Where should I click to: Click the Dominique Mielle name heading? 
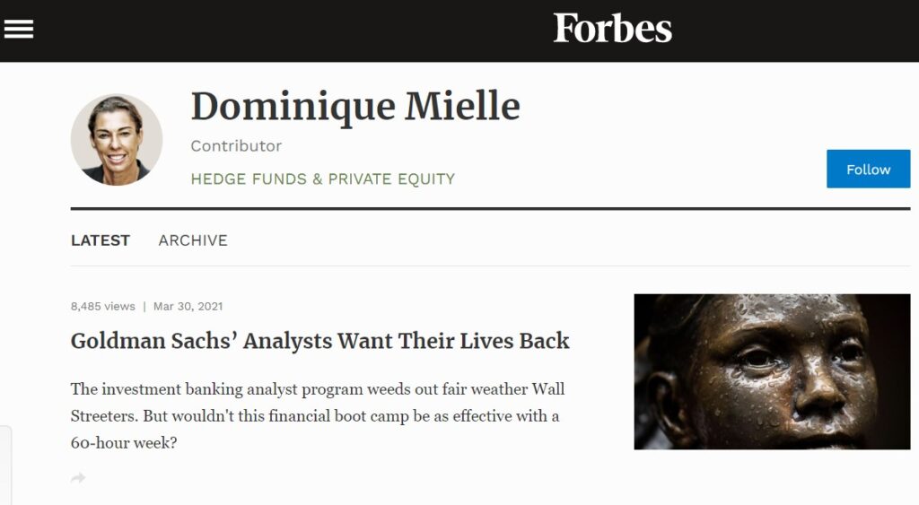(x=355, y=107)
